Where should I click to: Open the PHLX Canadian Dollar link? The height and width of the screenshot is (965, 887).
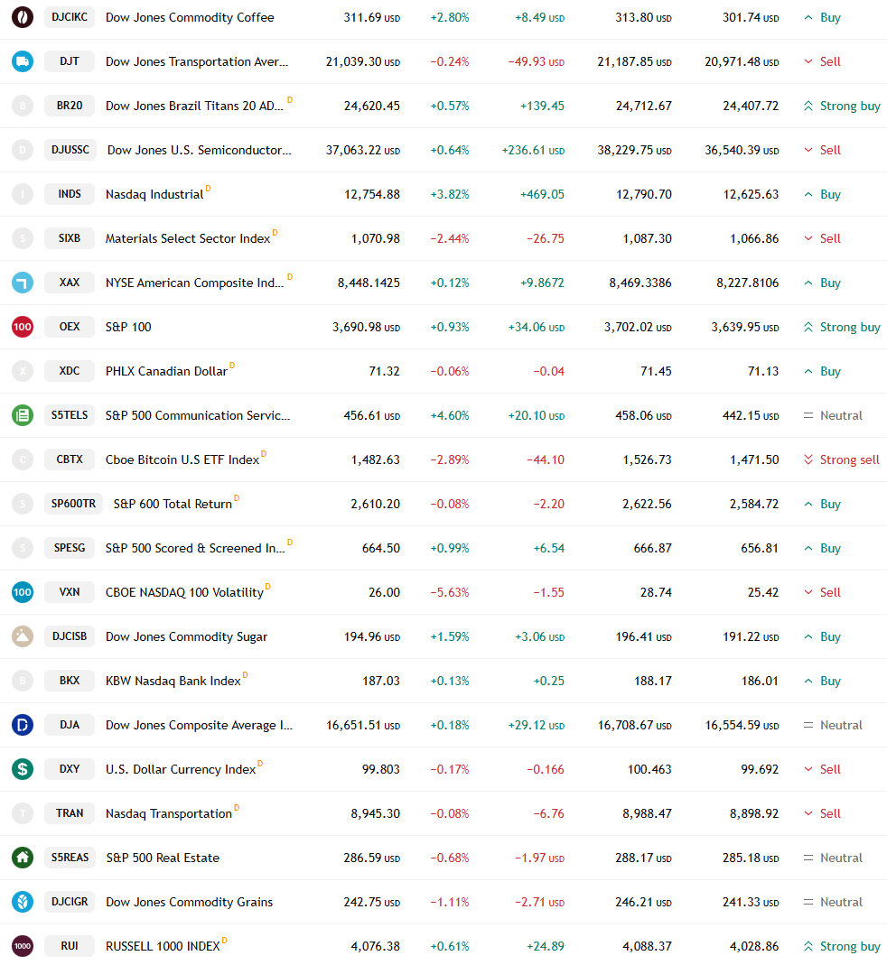166,372
